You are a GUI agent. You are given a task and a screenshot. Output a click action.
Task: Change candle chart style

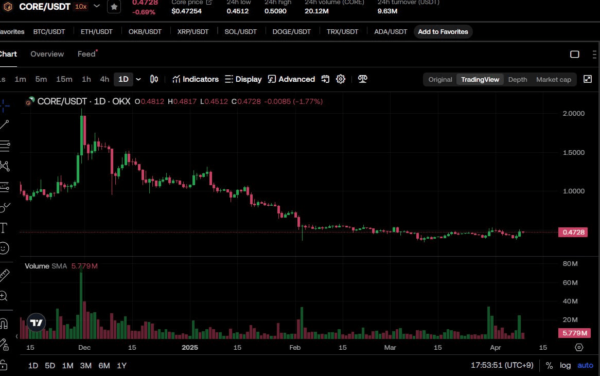click(x=153, y=79)
